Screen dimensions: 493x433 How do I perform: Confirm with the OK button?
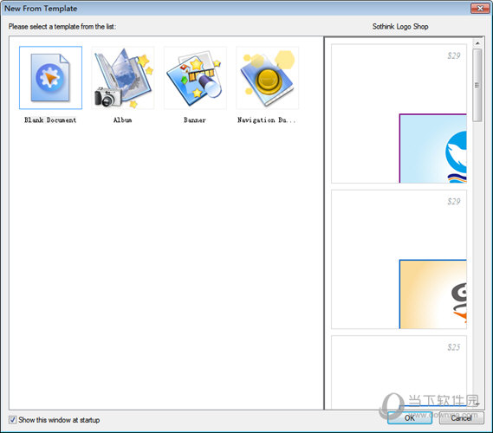(410, 418)
